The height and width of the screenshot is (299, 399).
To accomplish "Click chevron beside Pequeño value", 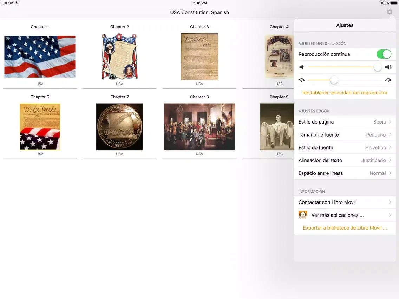I will 390,135.
